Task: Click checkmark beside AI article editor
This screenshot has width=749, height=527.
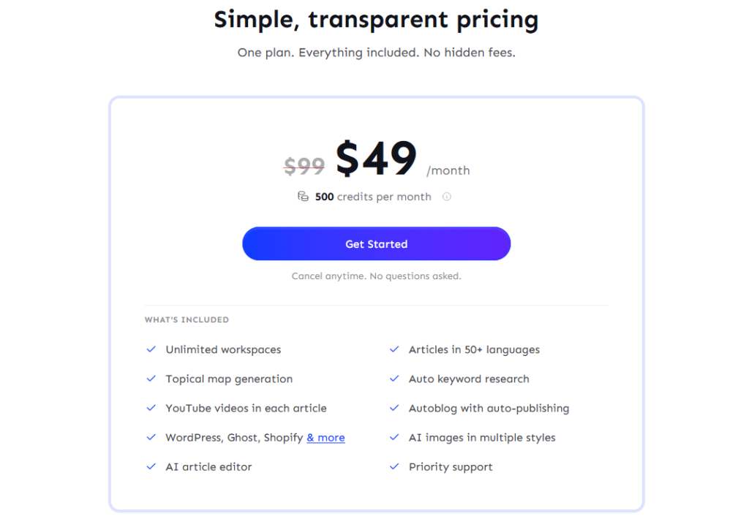Action: point(151,466)
